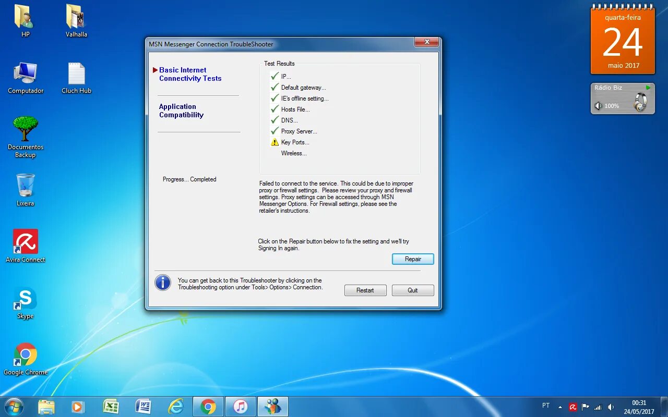Open Windows Explorer from taskbar
Image resolution: width=668 pixels, height=417 pixels.
46,407
